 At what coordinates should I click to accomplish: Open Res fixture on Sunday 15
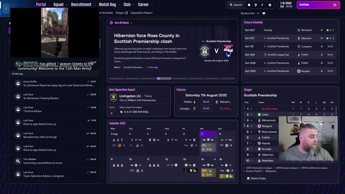click(227, 171)
